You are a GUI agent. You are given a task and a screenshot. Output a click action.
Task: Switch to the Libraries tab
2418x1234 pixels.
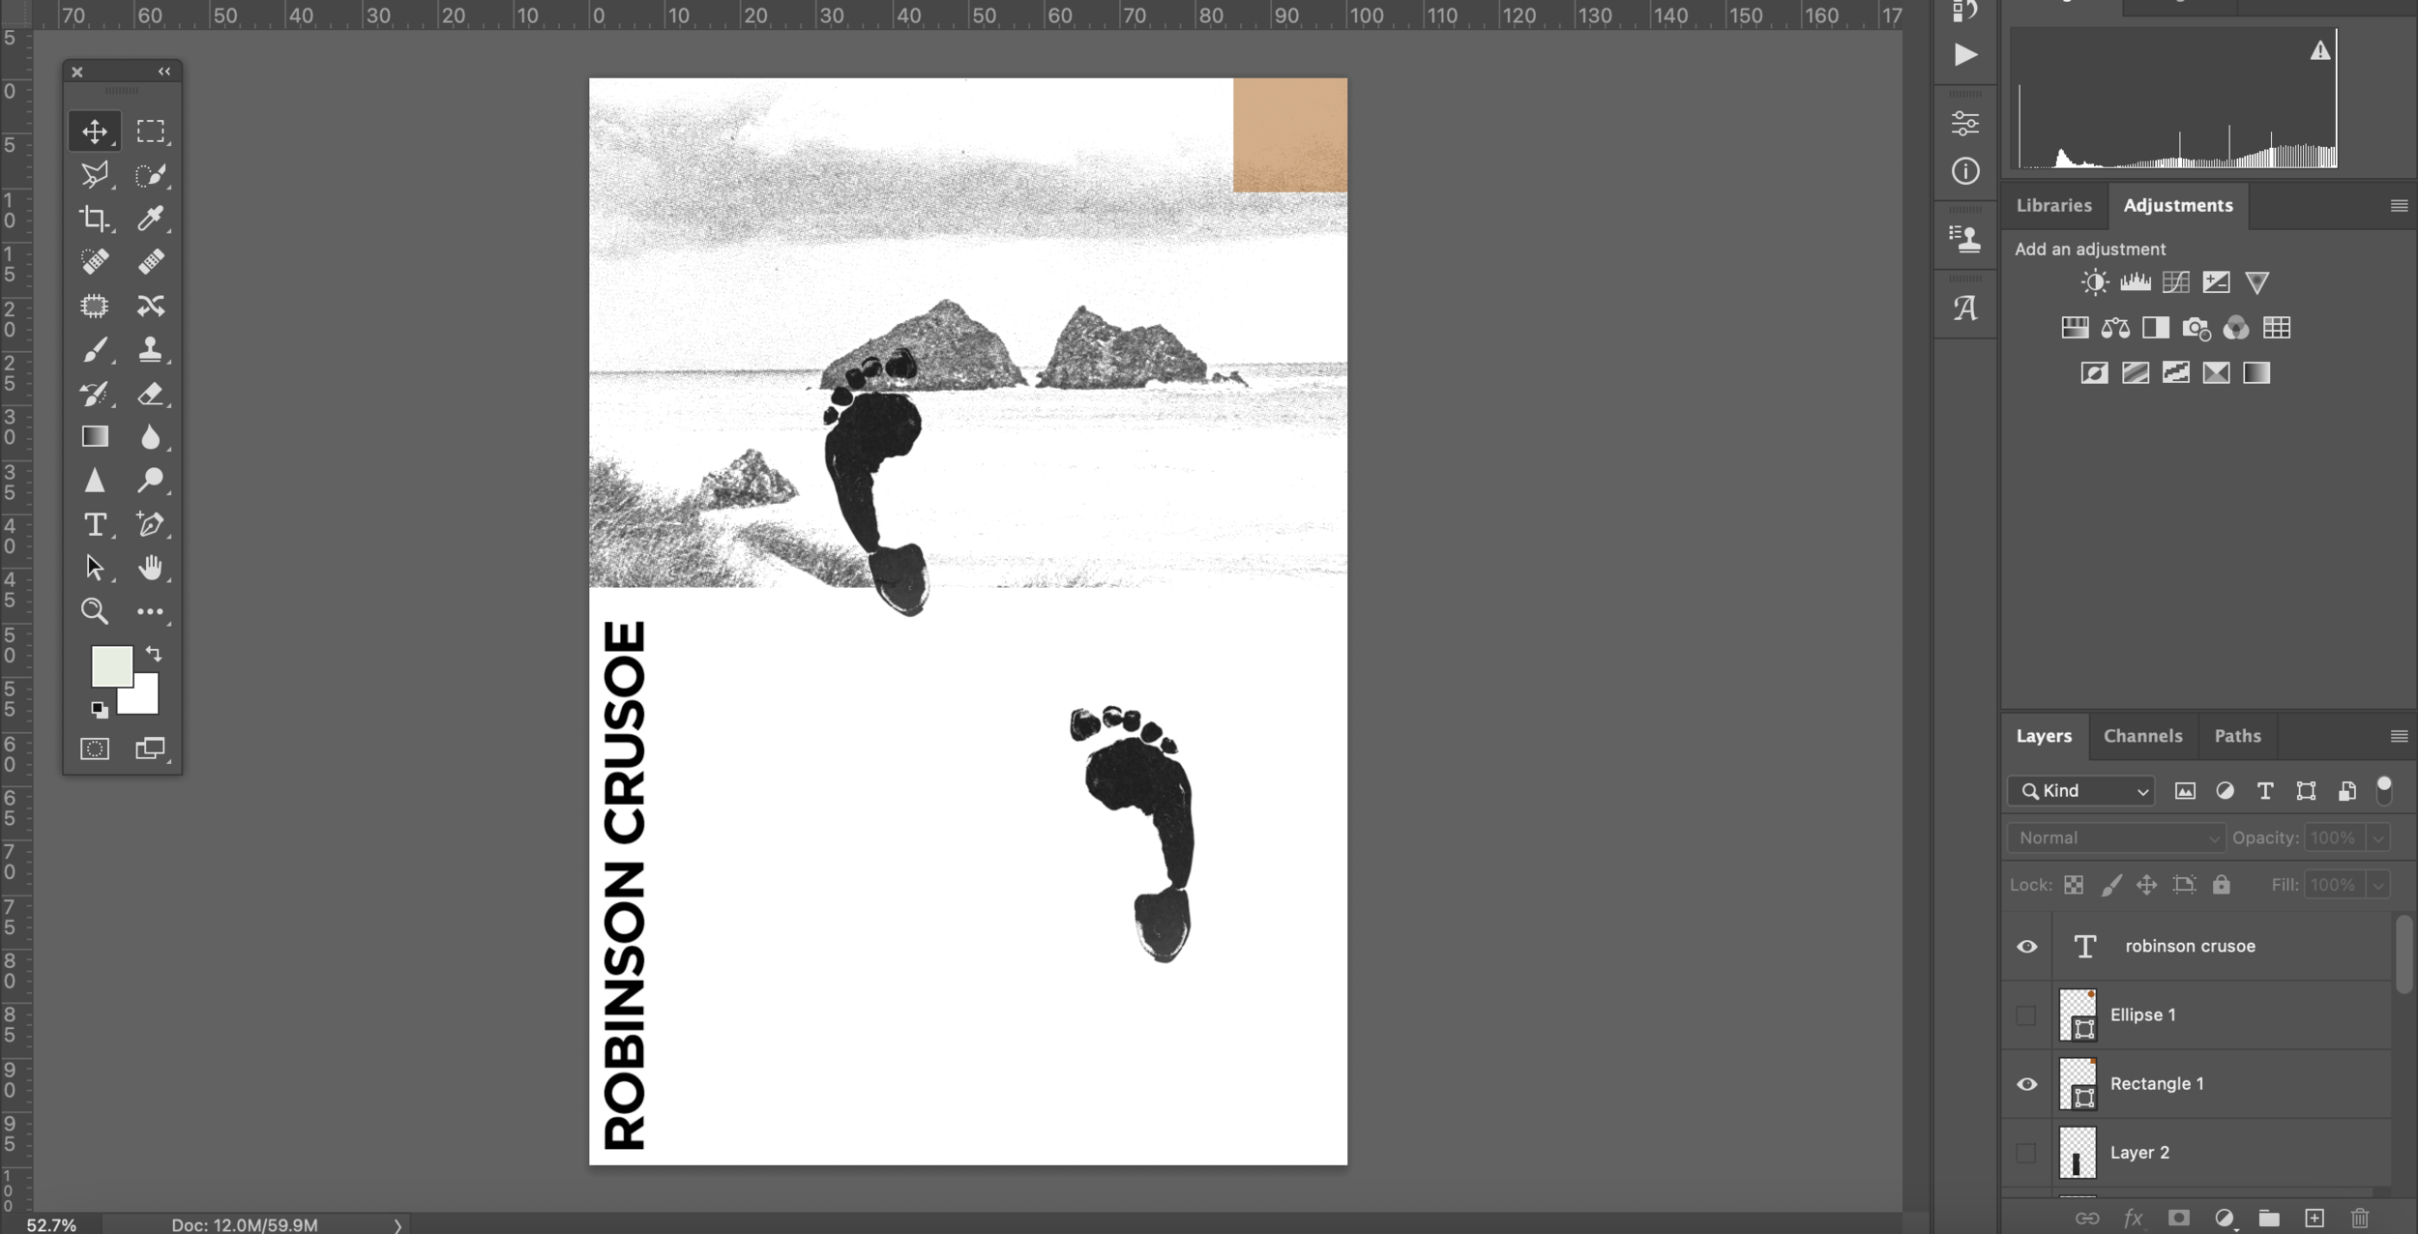[2053, 205]
